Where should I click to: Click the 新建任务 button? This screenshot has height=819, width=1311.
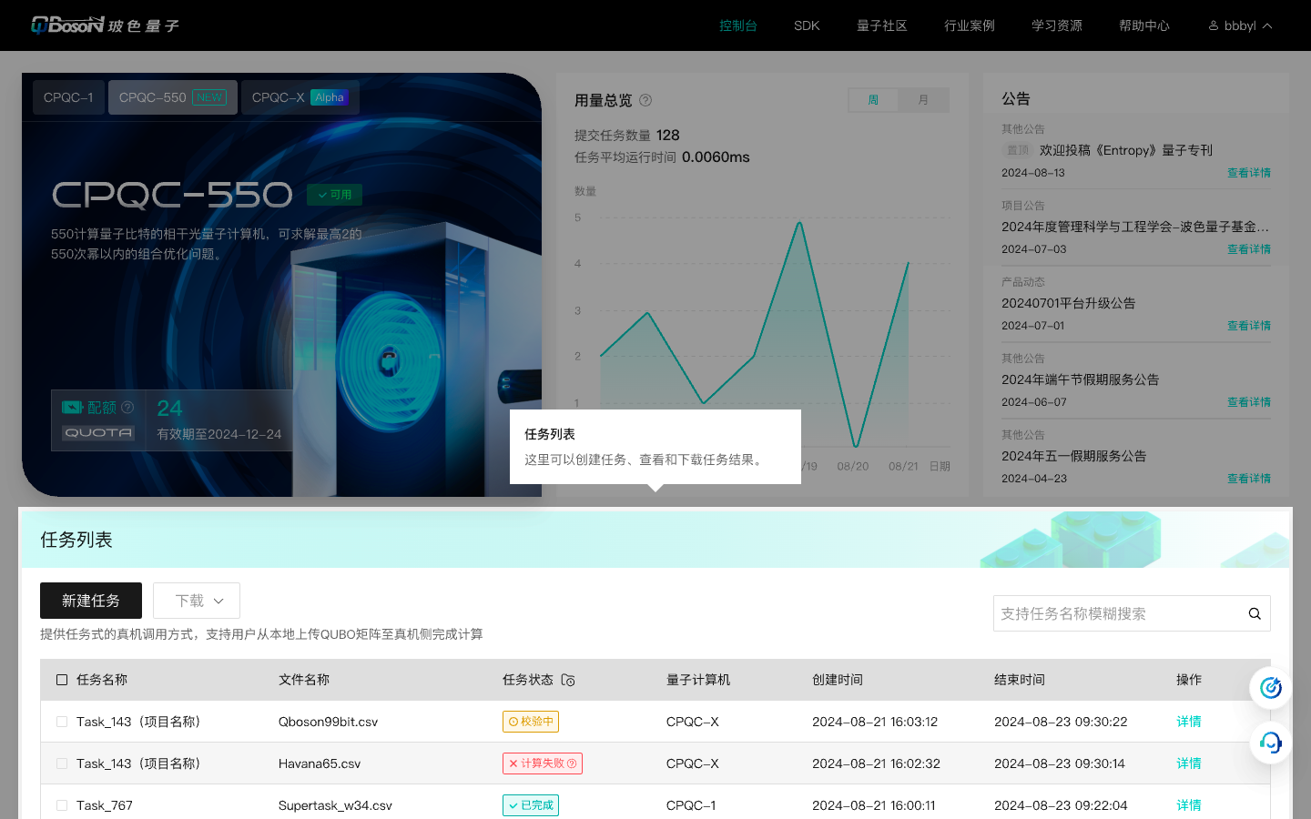[x=91, y=601]
